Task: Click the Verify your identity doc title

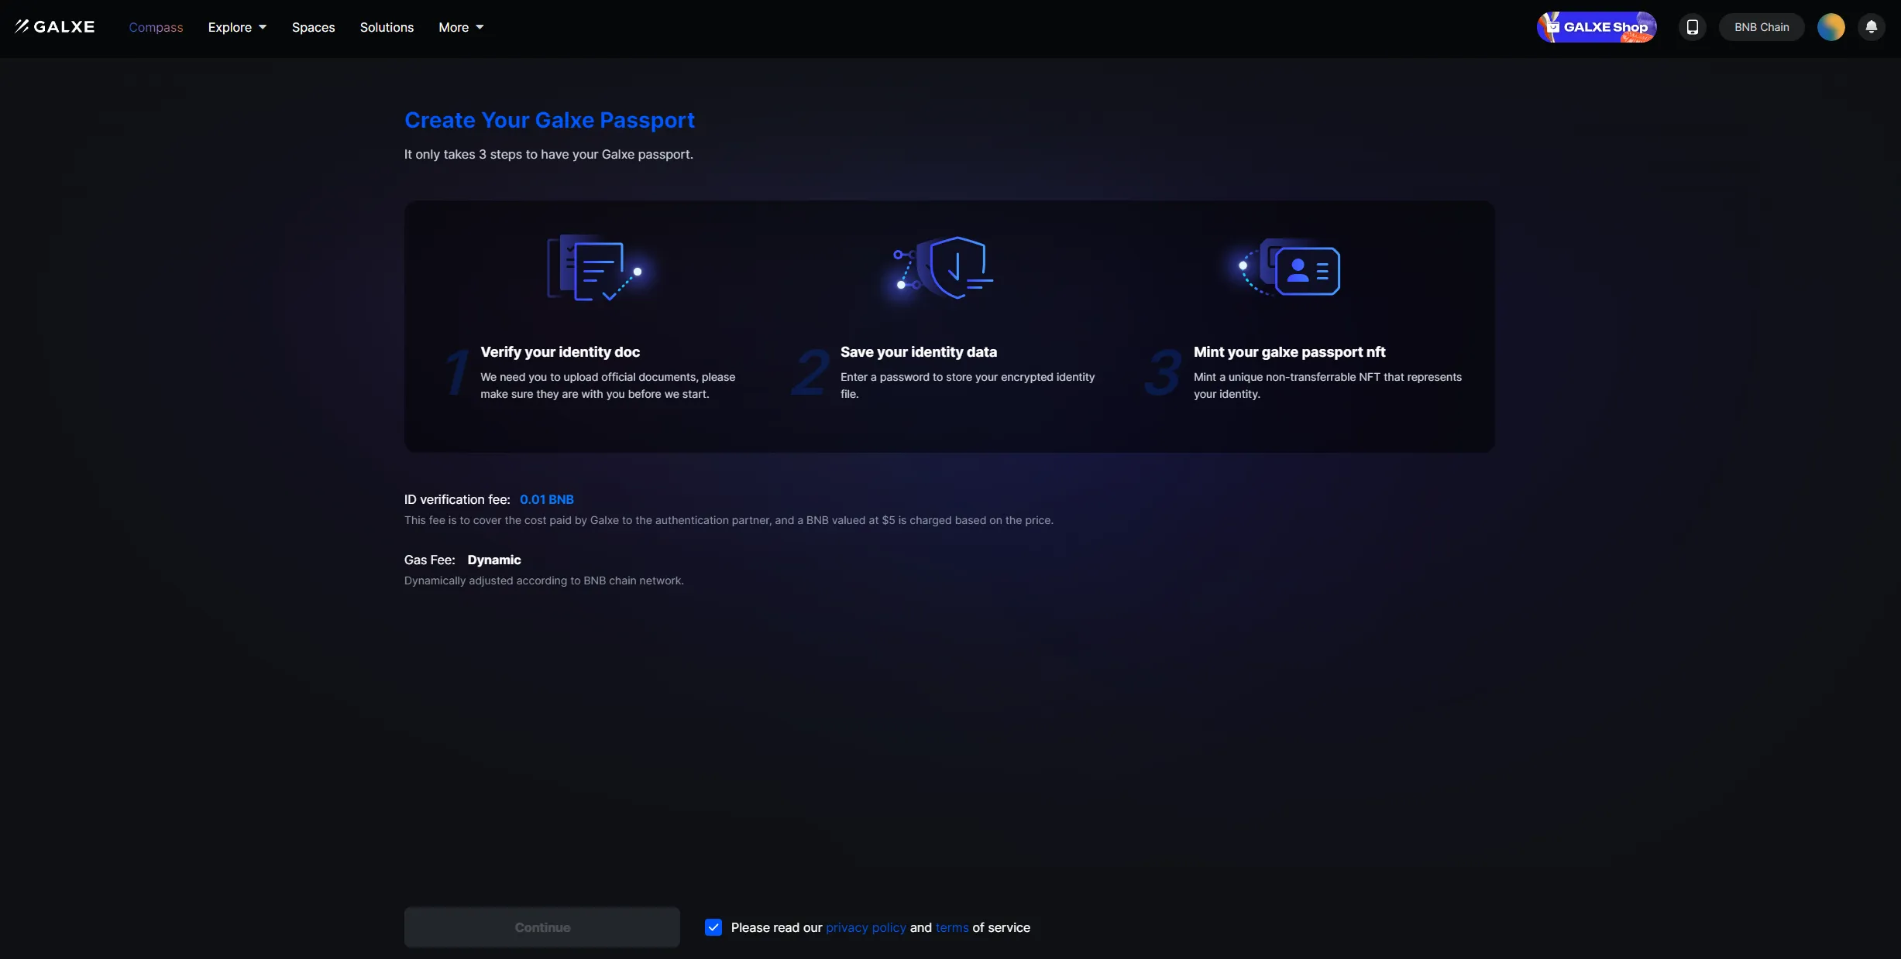Action: tap(560, 352)
